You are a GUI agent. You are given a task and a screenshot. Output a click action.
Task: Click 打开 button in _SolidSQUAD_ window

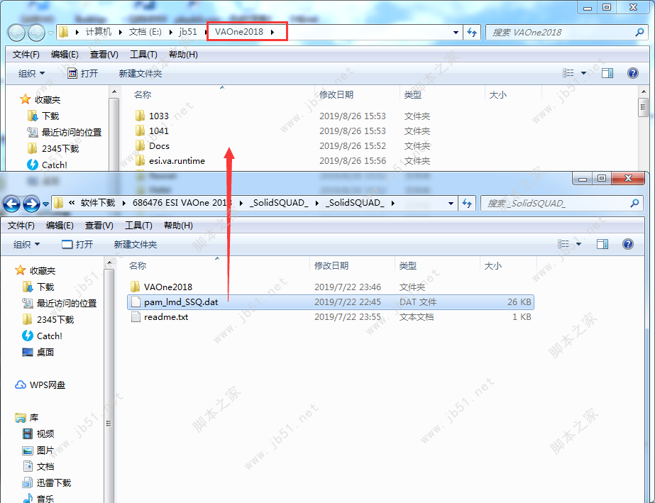tap(77, 244)
